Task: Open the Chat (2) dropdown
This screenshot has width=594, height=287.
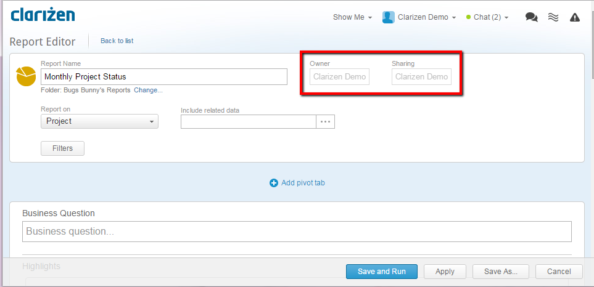Action: (x=490, y=17)
